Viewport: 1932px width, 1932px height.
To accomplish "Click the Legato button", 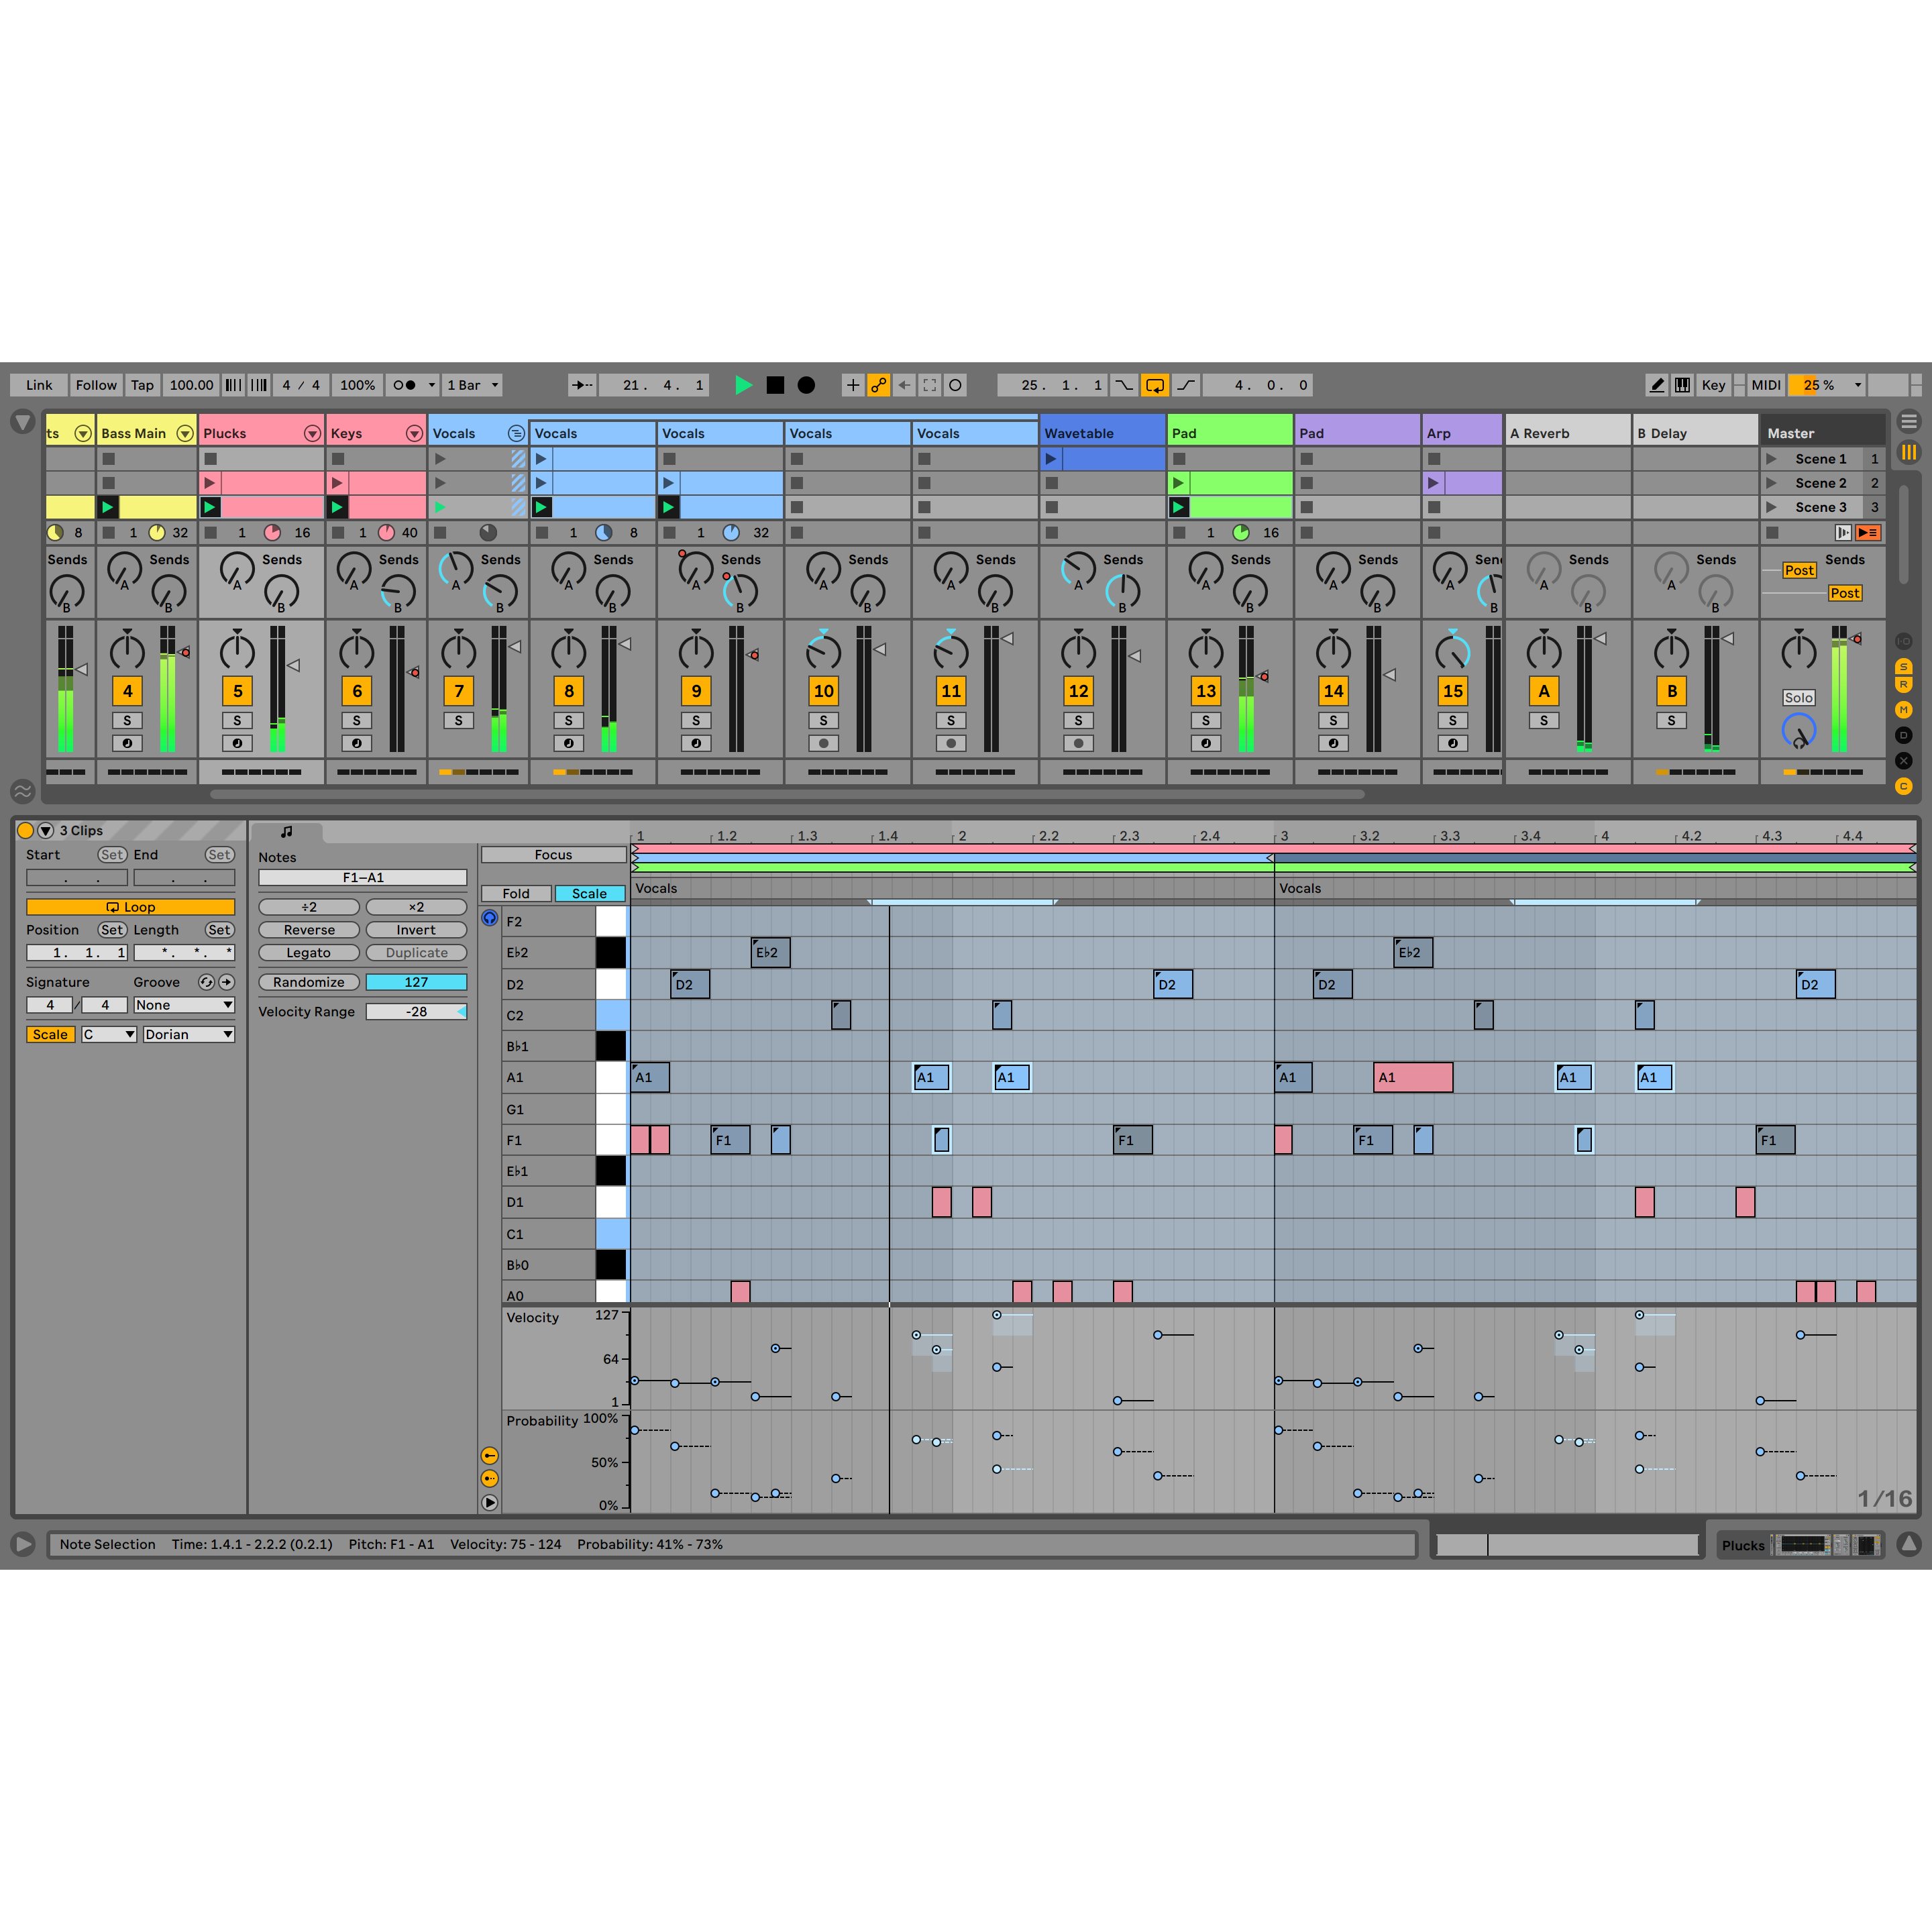I will (x=309, y=953).
